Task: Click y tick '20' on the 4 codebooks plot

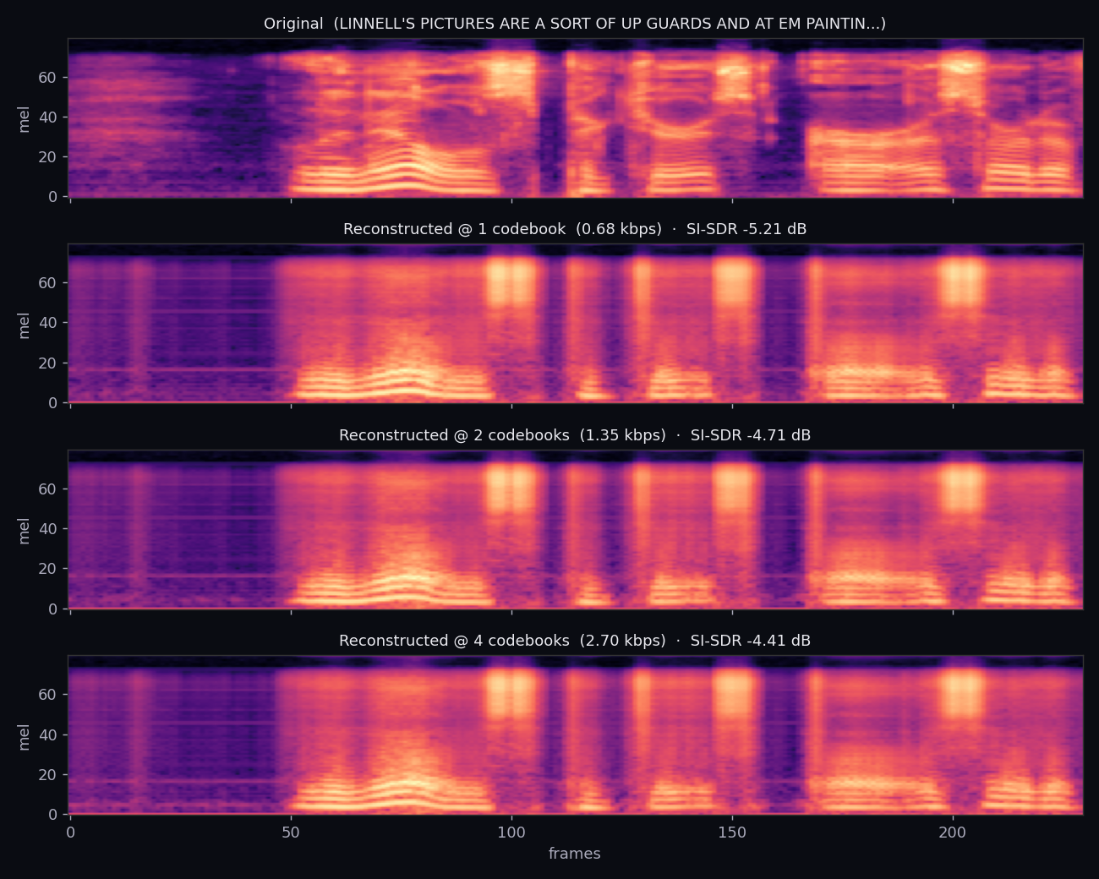Action: (x=48, y=775)
